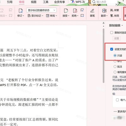Convert text with 转简

(115, 16)
